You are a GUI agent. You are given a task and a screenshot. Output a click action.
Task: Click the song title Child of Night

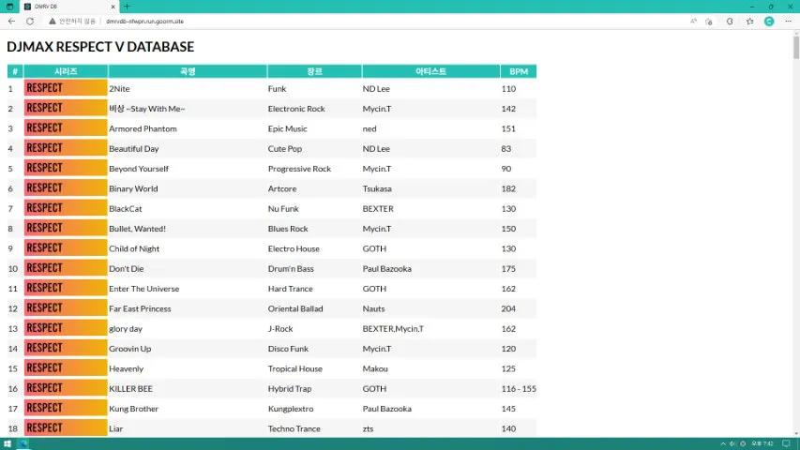[x=134, y=249]
